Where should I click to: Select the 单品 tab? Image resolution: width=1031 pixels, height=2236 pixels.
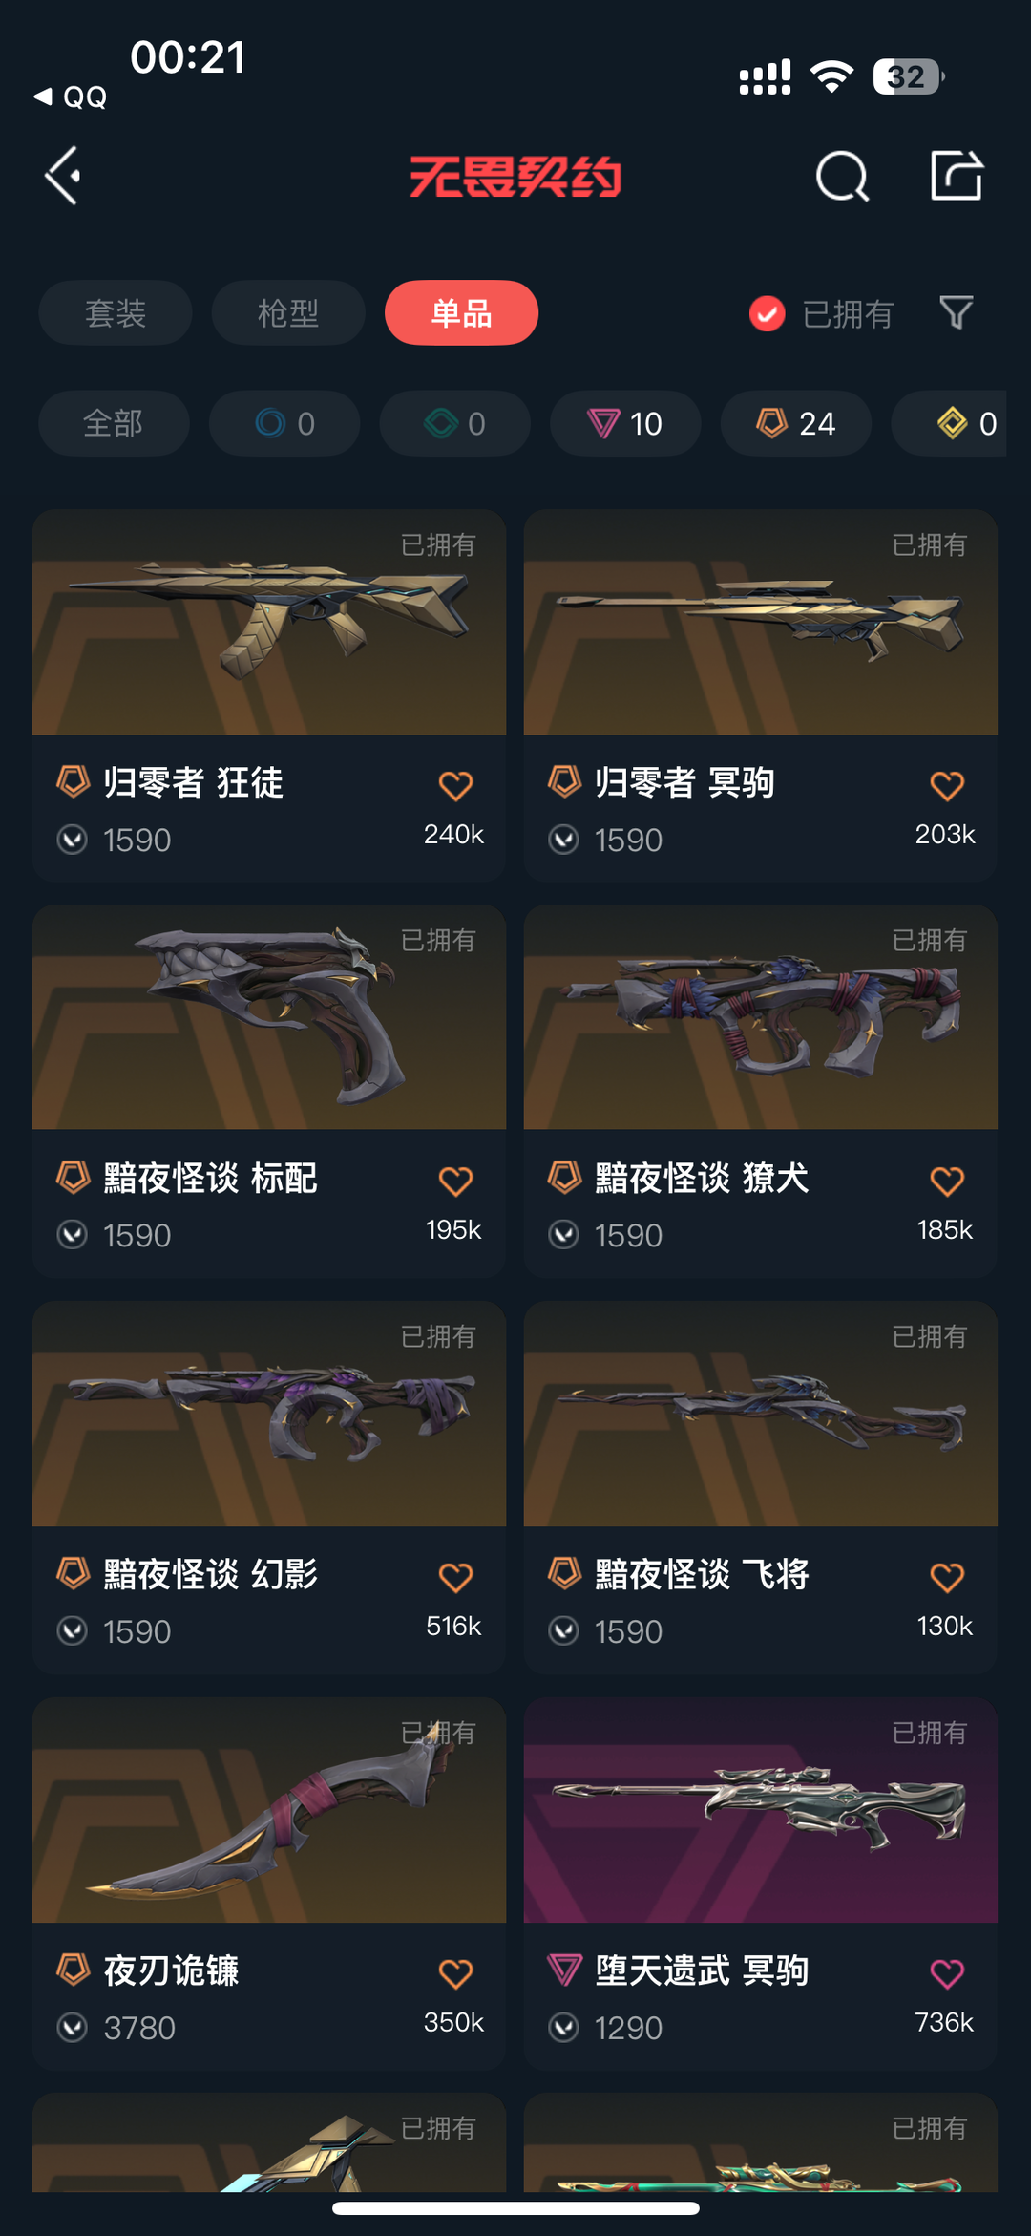[x=461, y=312]
